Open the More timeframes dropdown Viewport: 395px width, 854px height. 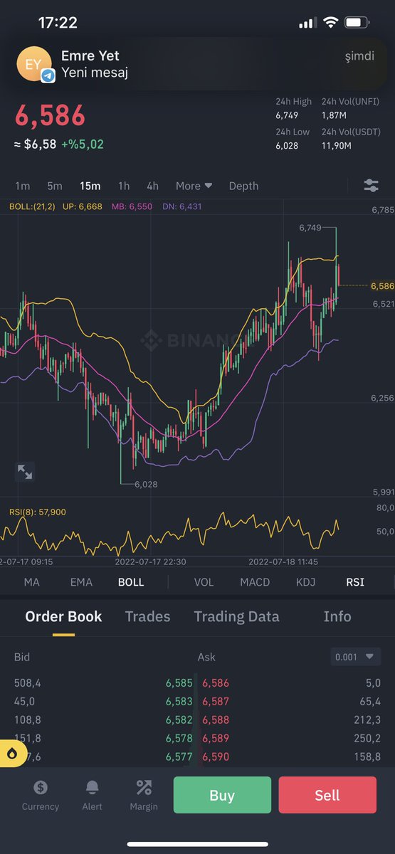[x=194, y=186]
